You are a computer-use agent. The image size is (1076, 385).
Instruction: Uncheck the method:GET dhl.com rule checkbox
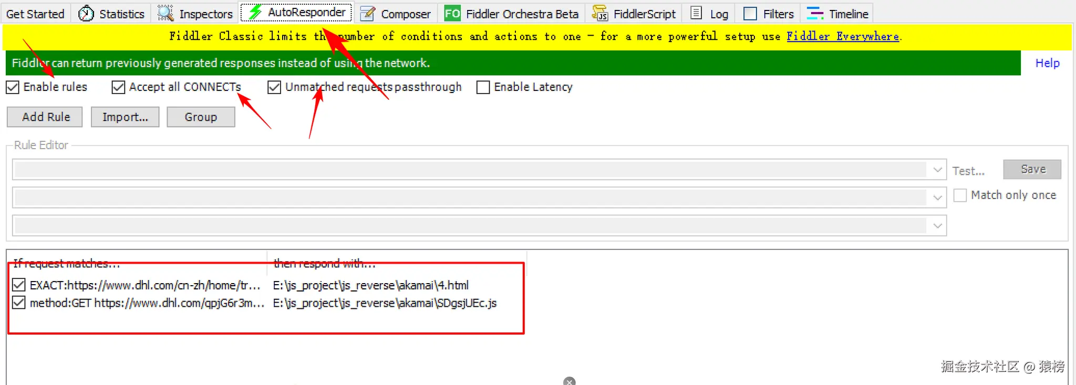(x=19, y=303)
